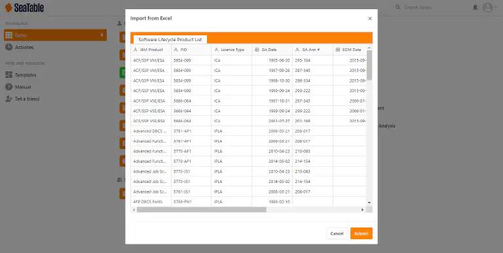Close the Import from Excel dialog
This screenshot has height=253, width=503.
(x=370, y=18)
